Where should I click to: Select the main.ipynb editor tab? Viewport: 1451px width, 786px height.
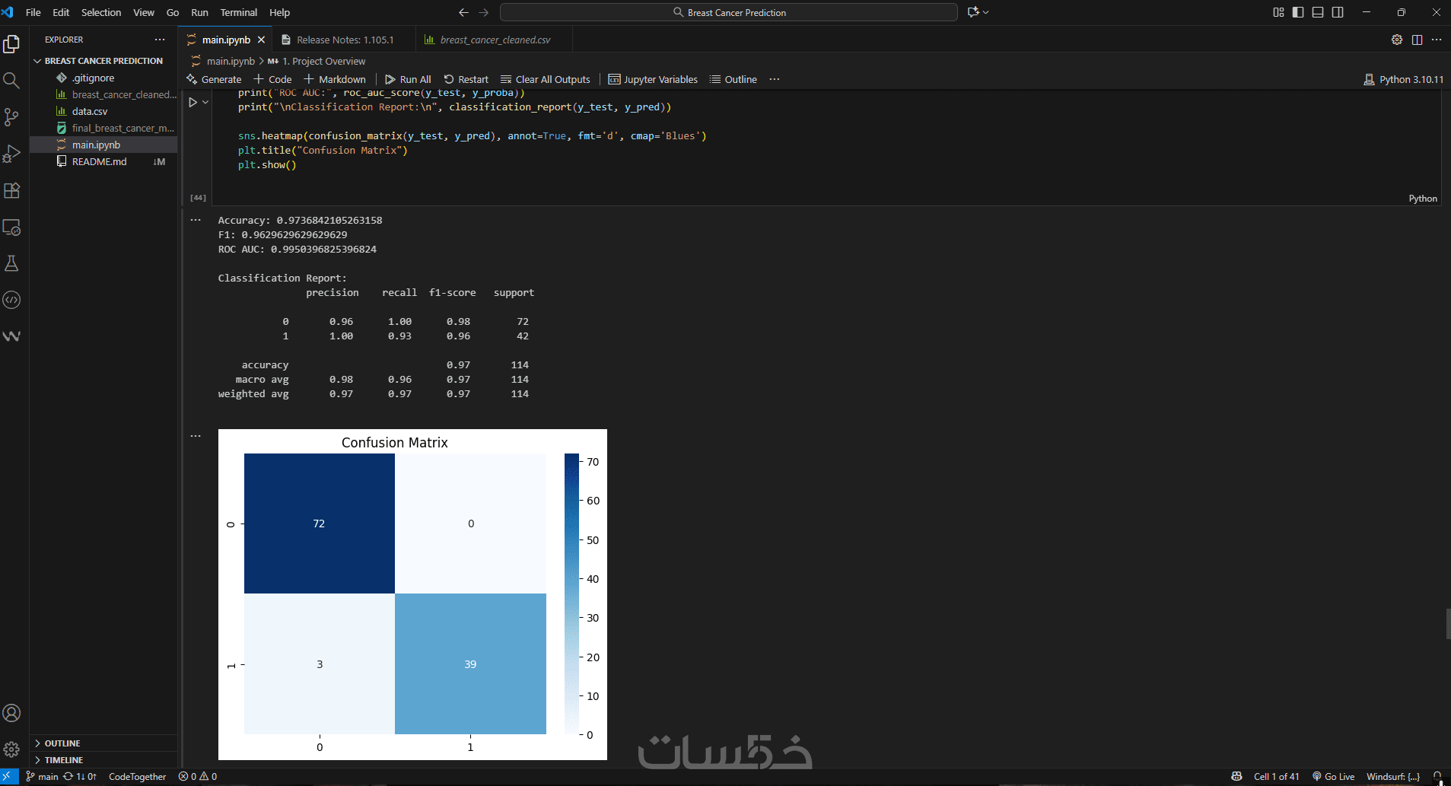point(226,40)
